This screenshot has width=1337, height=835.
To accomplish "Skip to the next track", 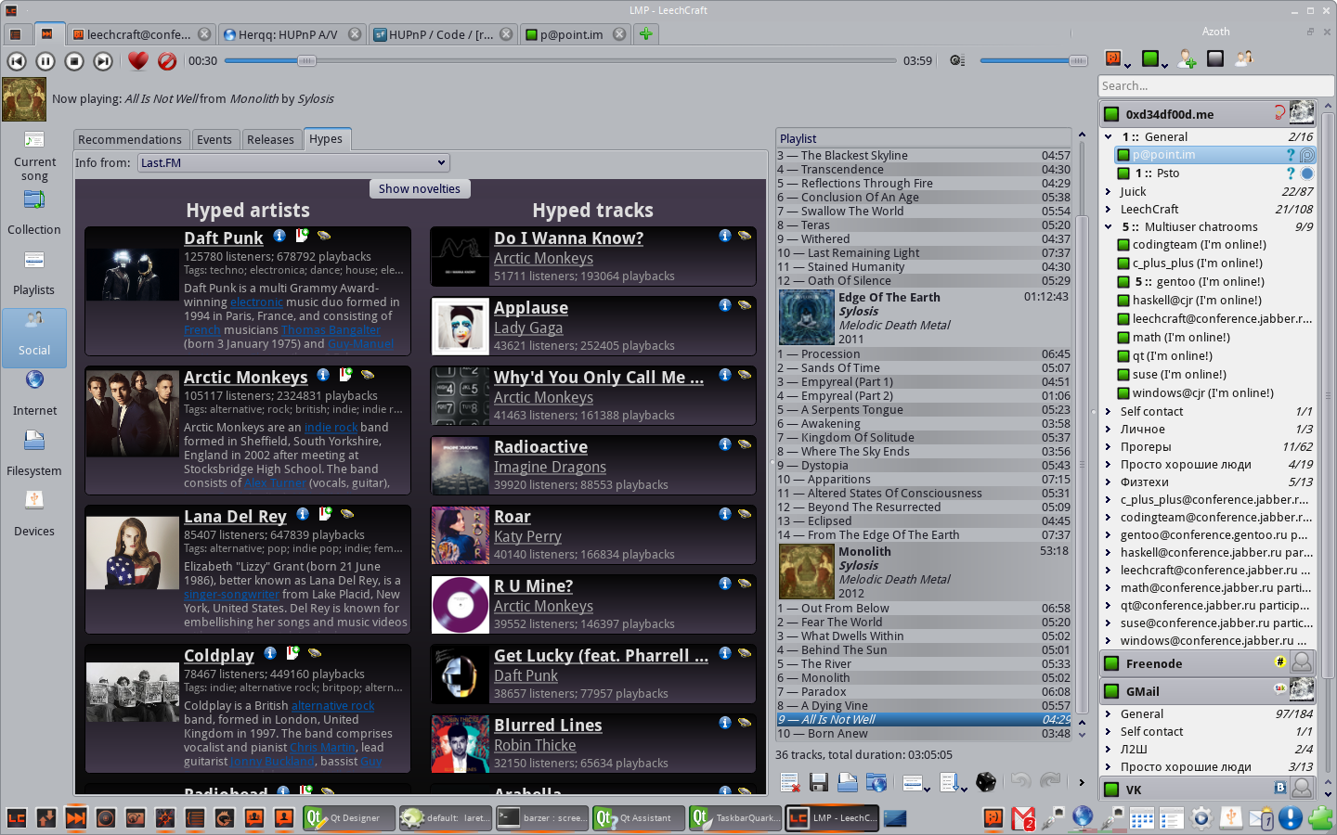I will click(103, 61).
